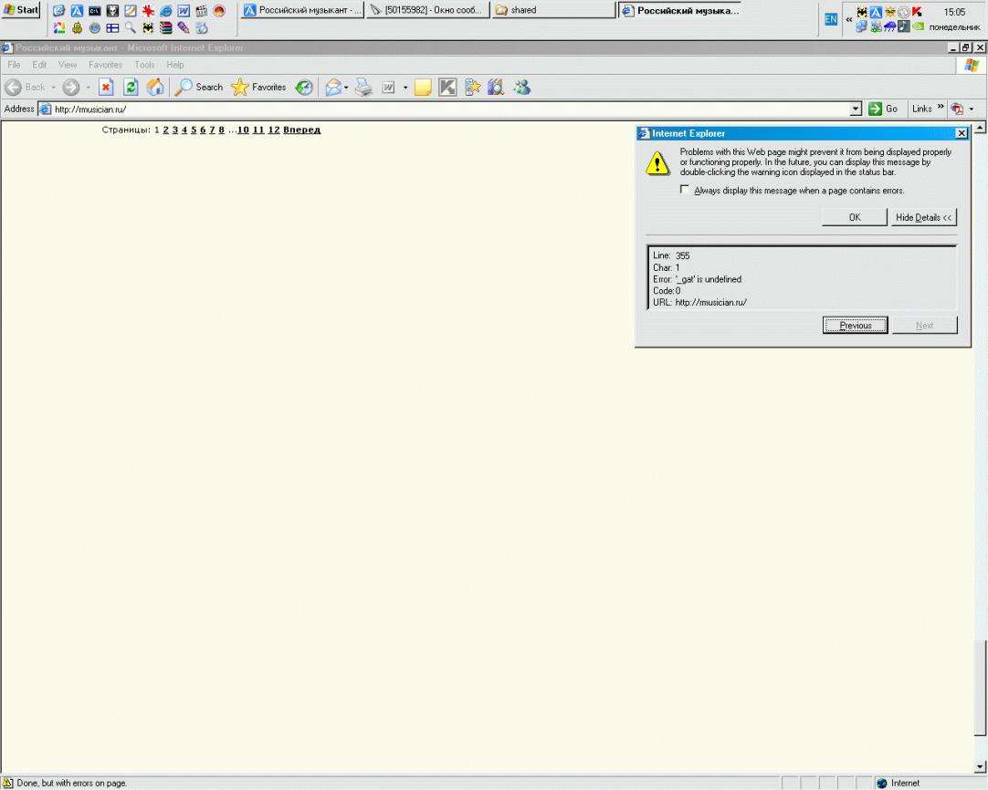Click the Messenger people icon in toolbar
Viewport: 988px width, 790px height.
[521, 88]
